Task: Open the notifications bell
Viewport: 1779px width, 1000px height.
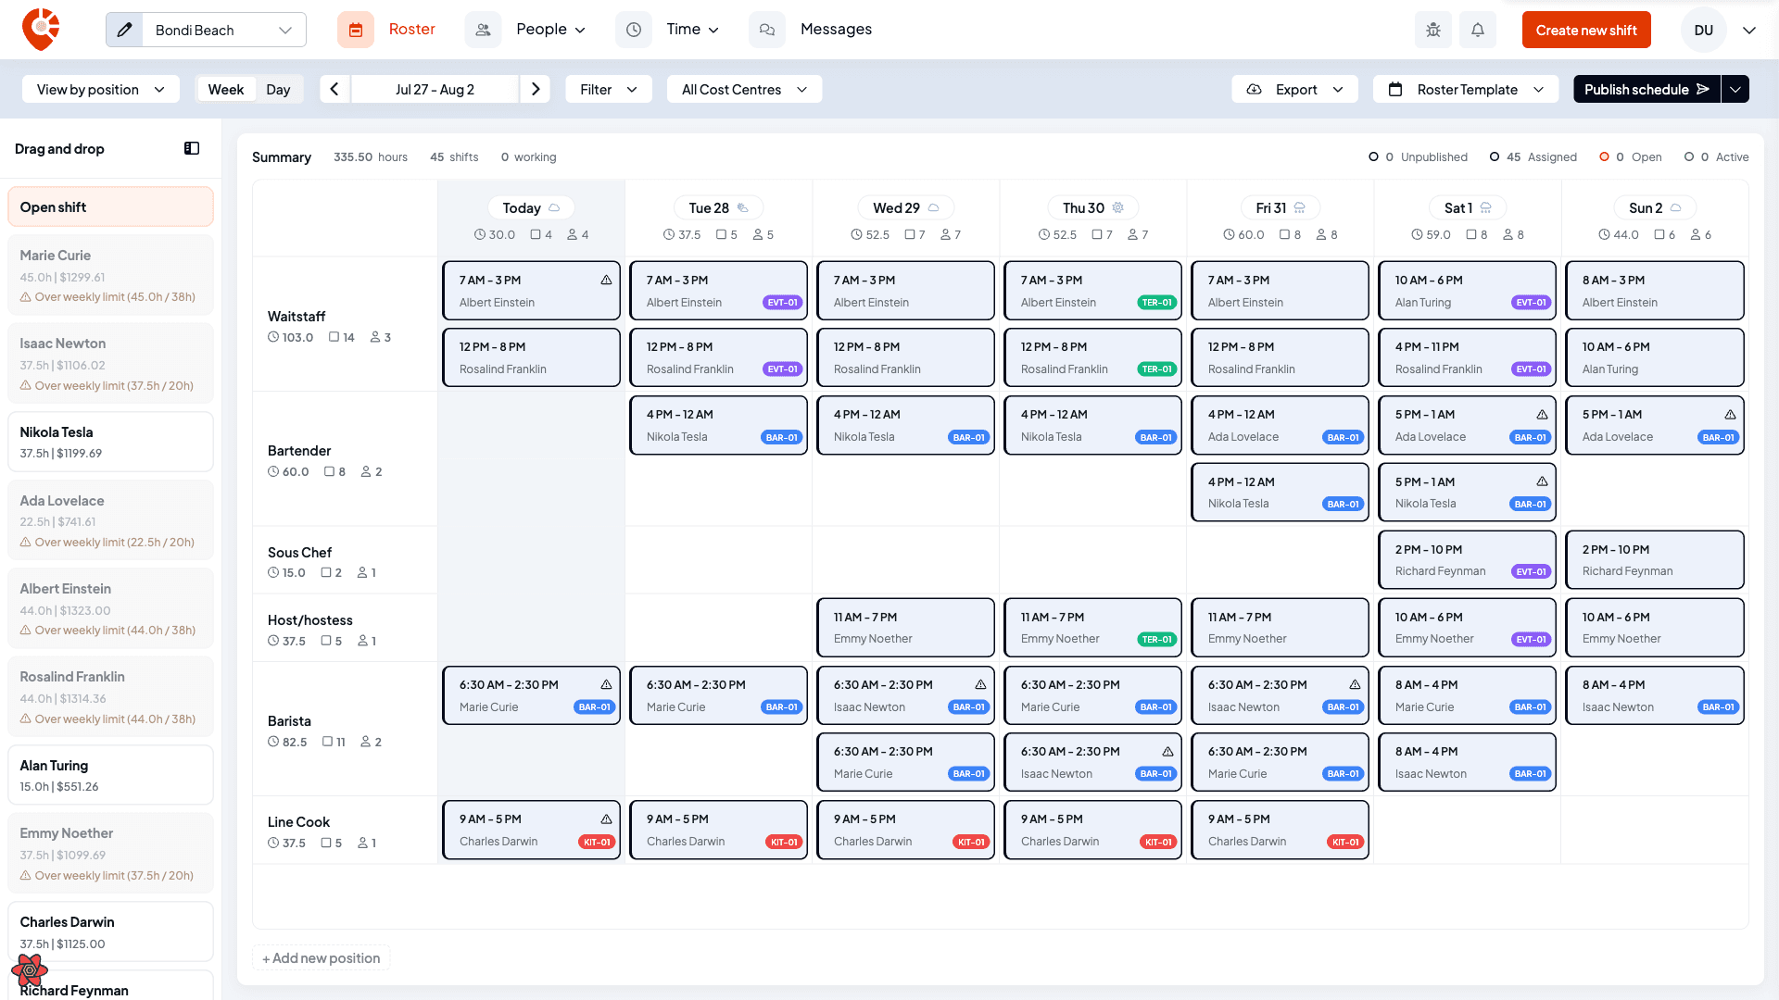Action: point(1478,30)
